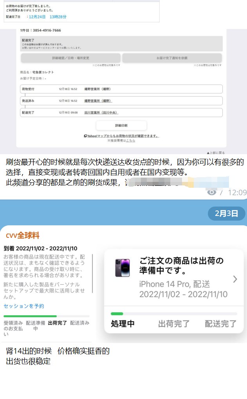
Task: Open the 嬉野営業所 link in 発送済み row
Action: coord(98,101)
